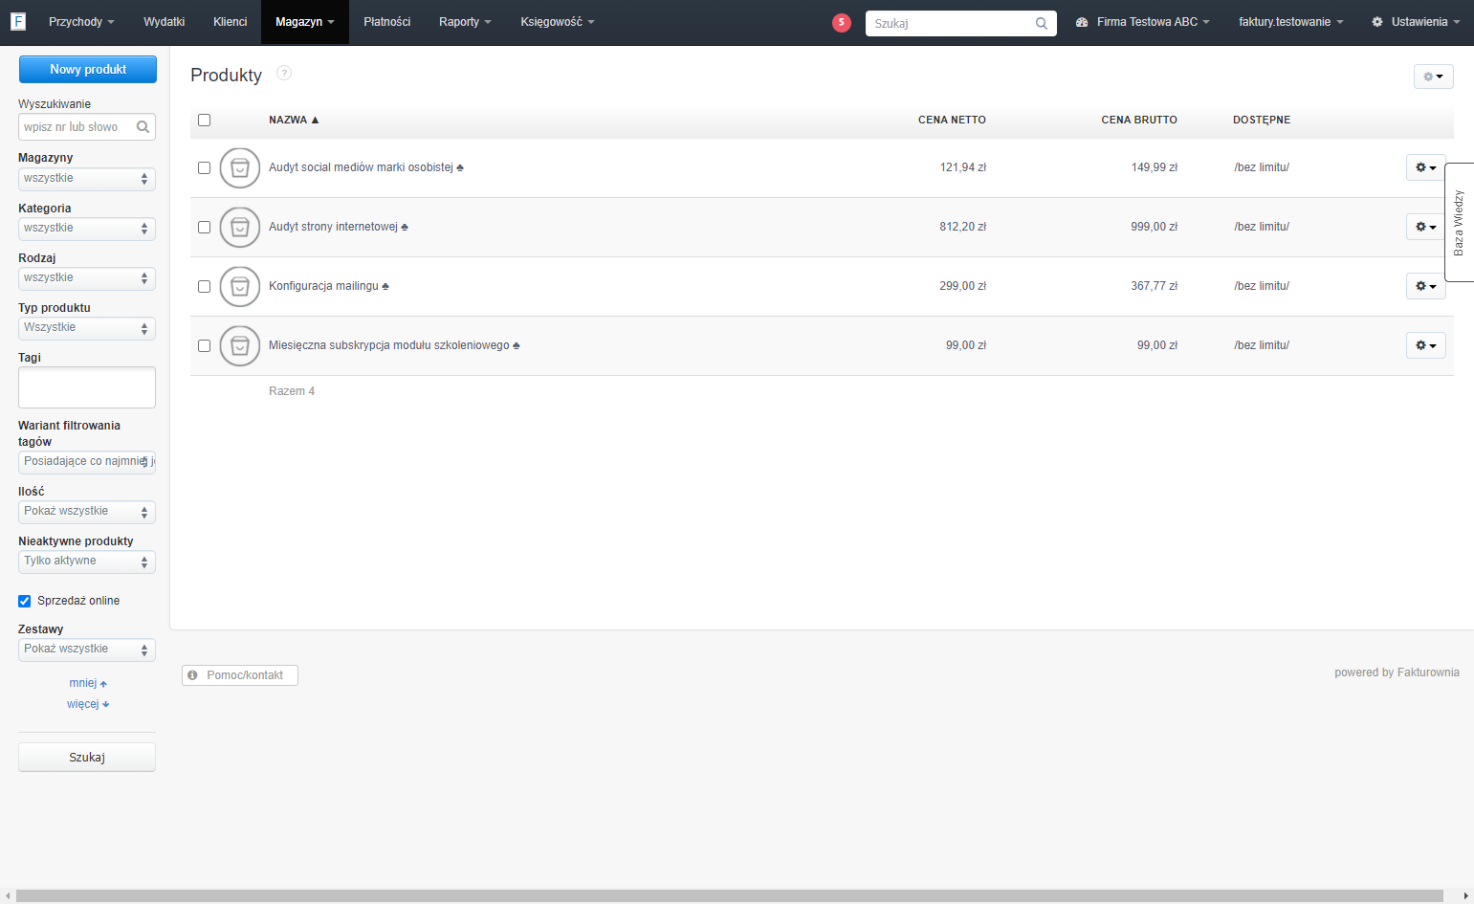
Task: Click product icon for Konfiguracja mailingu
Action: click(240, 287)
